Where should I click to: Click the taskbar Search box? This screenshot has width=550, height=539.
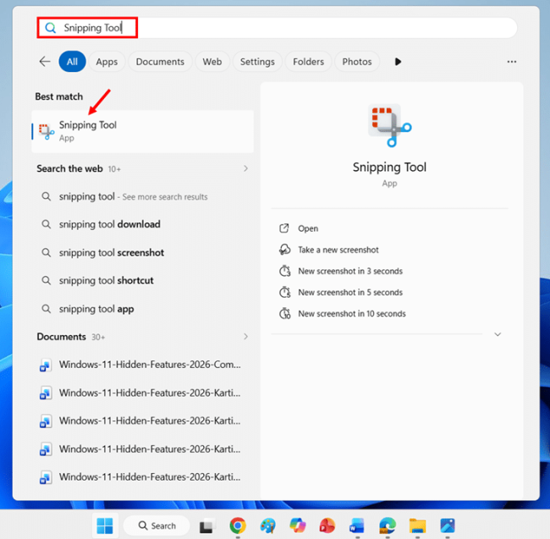pyautogui.click(x=157, y=525)
